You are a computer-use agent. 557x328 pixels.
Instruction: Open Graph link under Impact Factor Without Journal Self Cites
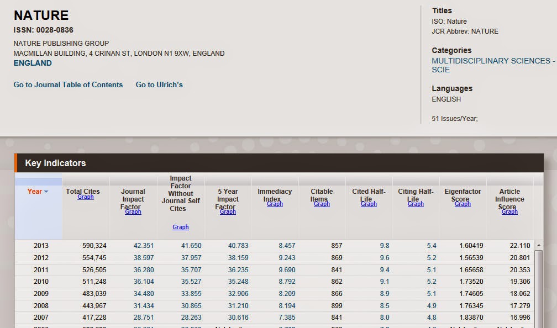(x=181, y=227)
